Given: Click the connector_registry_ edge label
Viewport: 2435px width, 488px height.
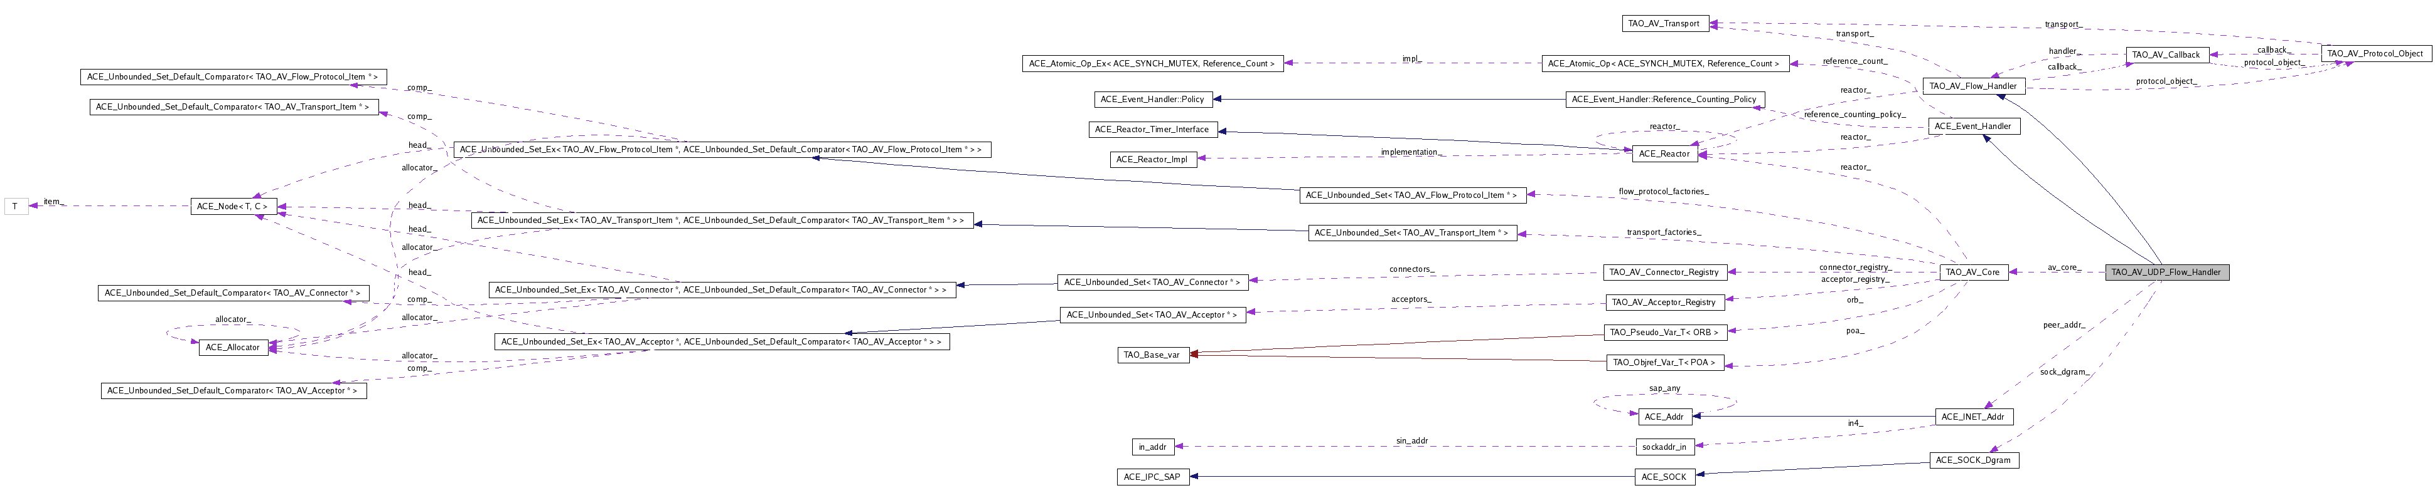Looking at the screenshot, I should click(1854, 267).
